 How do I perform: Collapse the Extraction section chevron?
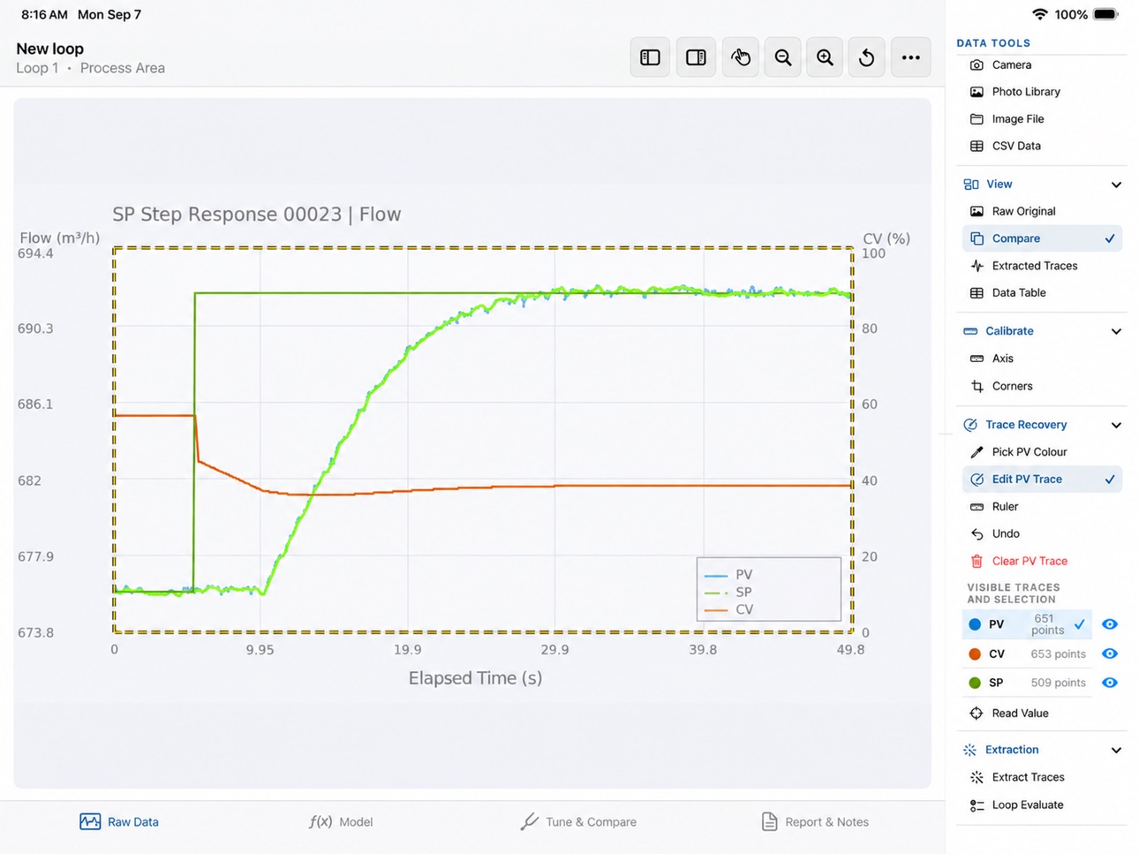(1116, 750)
